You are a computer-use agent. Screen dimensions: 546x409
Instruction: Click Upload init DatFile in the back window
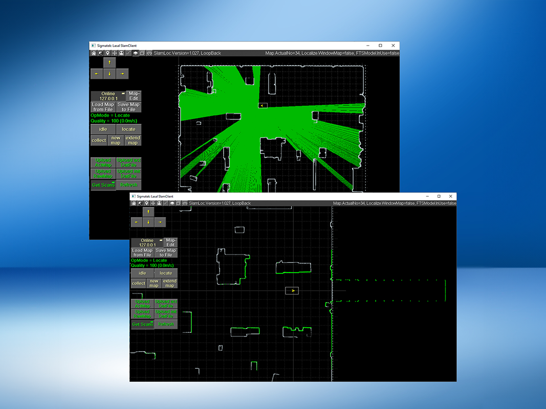[x=128, y=174]
